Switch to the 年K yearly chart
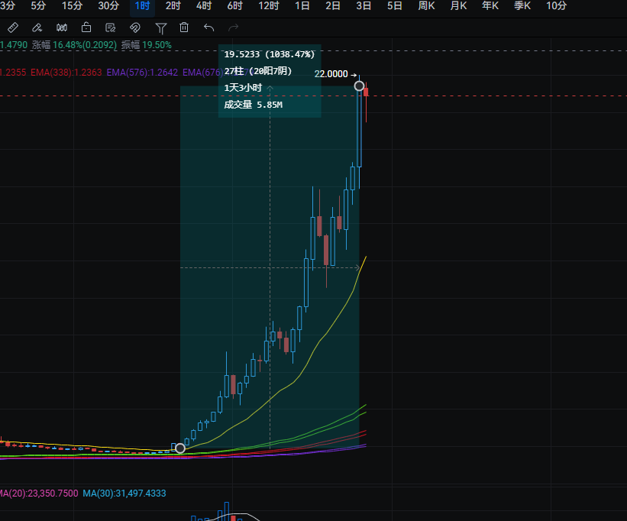The image size is (627, 521). 490,5
